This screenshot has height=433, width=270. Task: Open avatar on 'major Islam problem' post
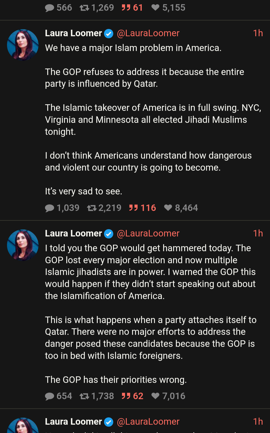coord(23,45)
